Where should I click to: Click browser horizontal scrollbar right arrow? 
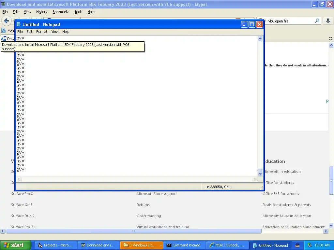326,231
